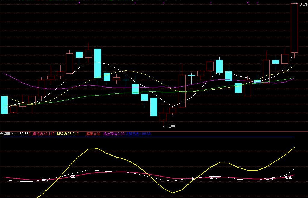Select the A1:56.75 indicator value
The image size is (308, 198).
click(x=22, y=134)
